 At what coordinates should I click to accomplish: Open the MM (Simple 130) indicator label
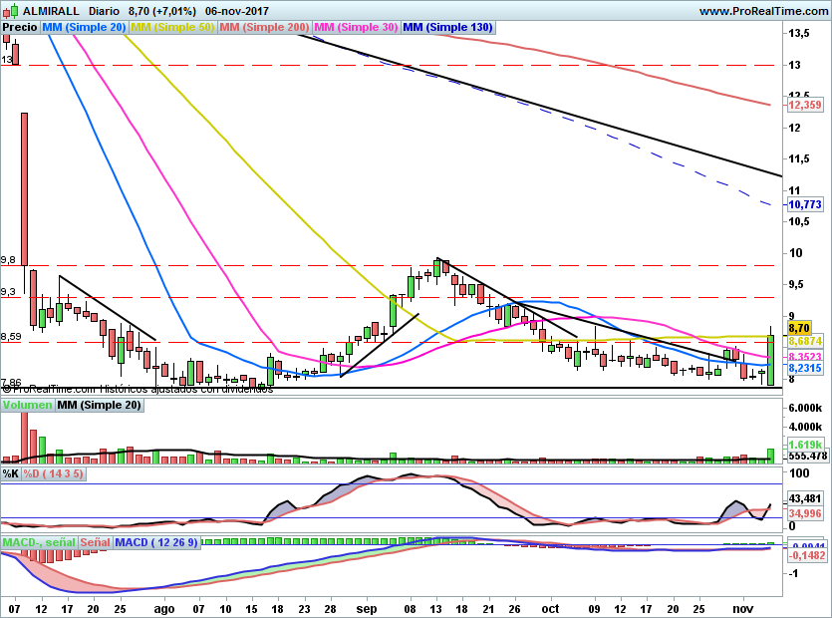[x=447, y=28]
